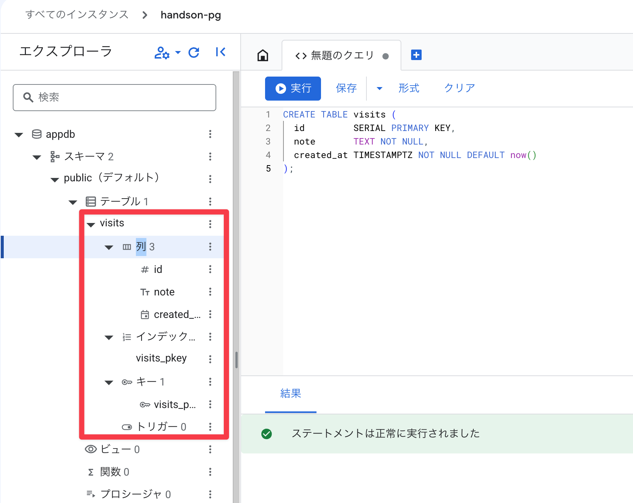Open more options for テーブル 1
The height and width of the screenshot is (503, 633).
[210, 202]
